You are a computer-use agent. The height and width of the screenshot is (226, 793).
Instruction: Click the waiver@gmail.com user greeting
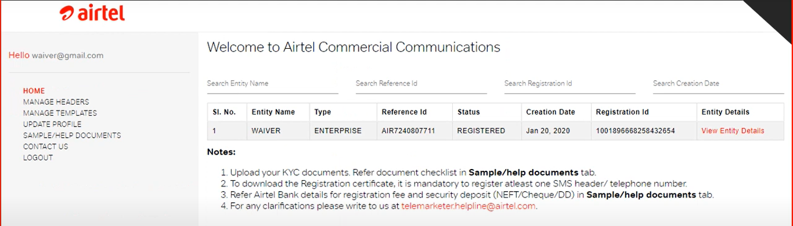tap(67, 55)
